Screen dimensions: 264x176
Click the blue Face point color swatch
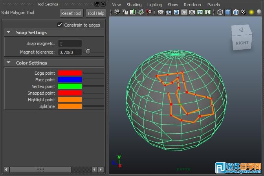point(70,80)
